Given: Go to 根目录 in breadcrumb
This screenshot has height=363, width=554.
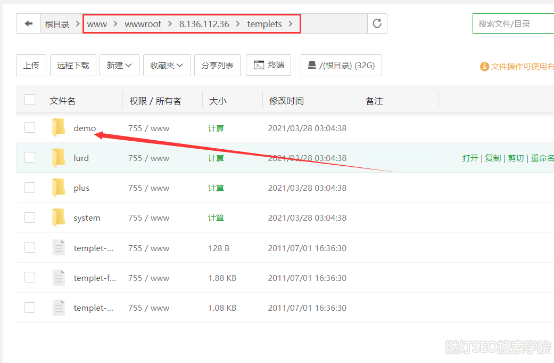Looking at the screenshot, I should (x=57, y=24).
